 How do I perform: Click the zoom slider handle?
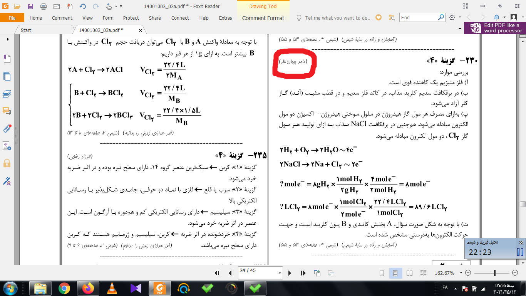[x=495, y=273]
